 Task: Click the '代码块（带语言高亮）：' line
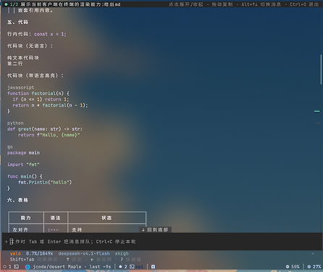(x=35, y=75)
